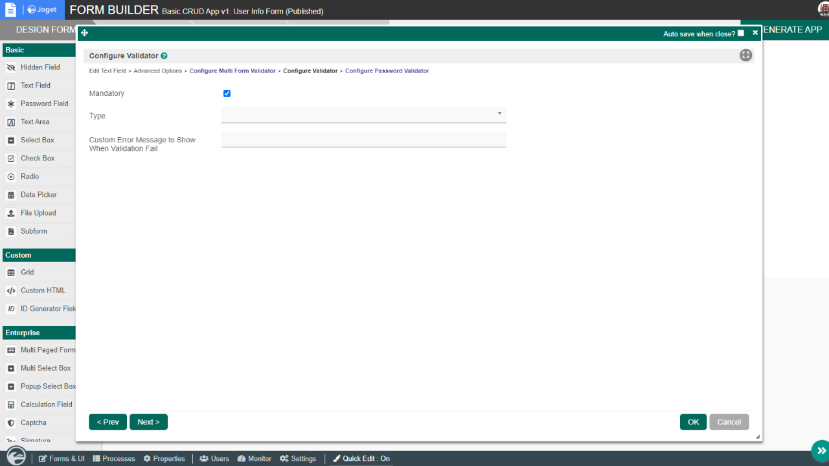
Task: Toggle Quick Edit mode in bottom bar
Action: point(361,458)
